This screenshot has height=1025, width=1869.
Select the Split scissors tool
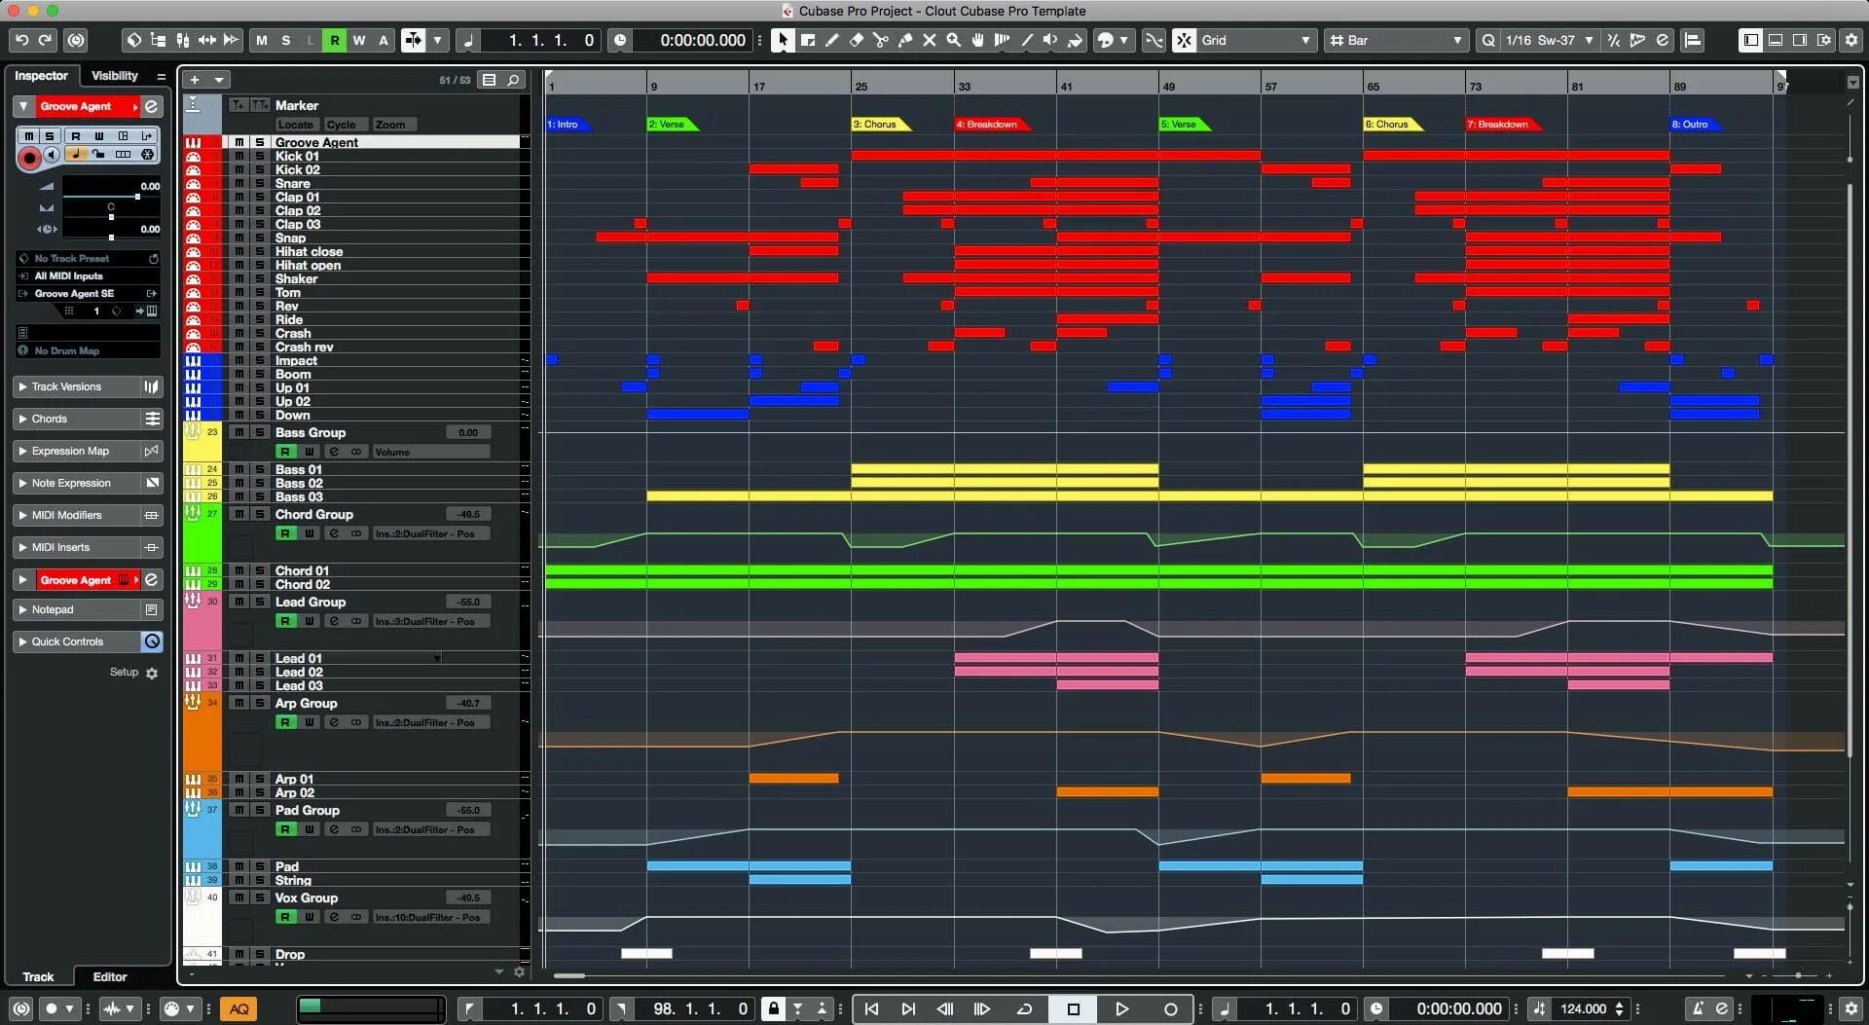(880, 40)
